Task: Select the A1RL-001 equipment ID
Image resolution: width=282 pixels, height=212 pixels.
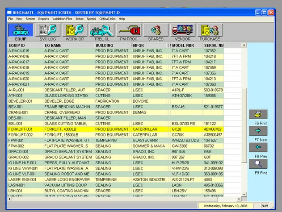Action: click(x=16, y=90)
